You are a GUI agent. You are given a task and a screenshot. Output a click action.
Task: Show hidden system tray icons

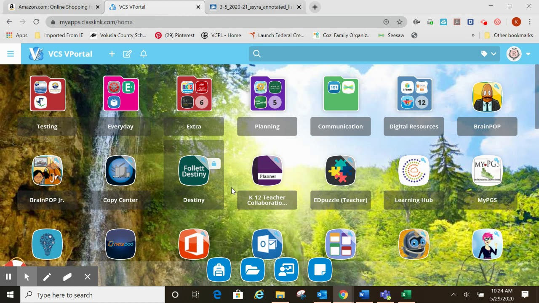(x=454, y=295)
